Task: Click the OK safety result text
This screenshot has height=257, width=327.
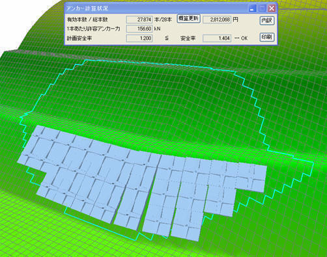Action: tap(244, 38)
